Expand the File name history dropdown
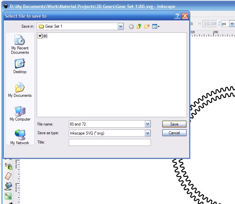The width and height of the screenshot is (235, 204). coord(148,124)
